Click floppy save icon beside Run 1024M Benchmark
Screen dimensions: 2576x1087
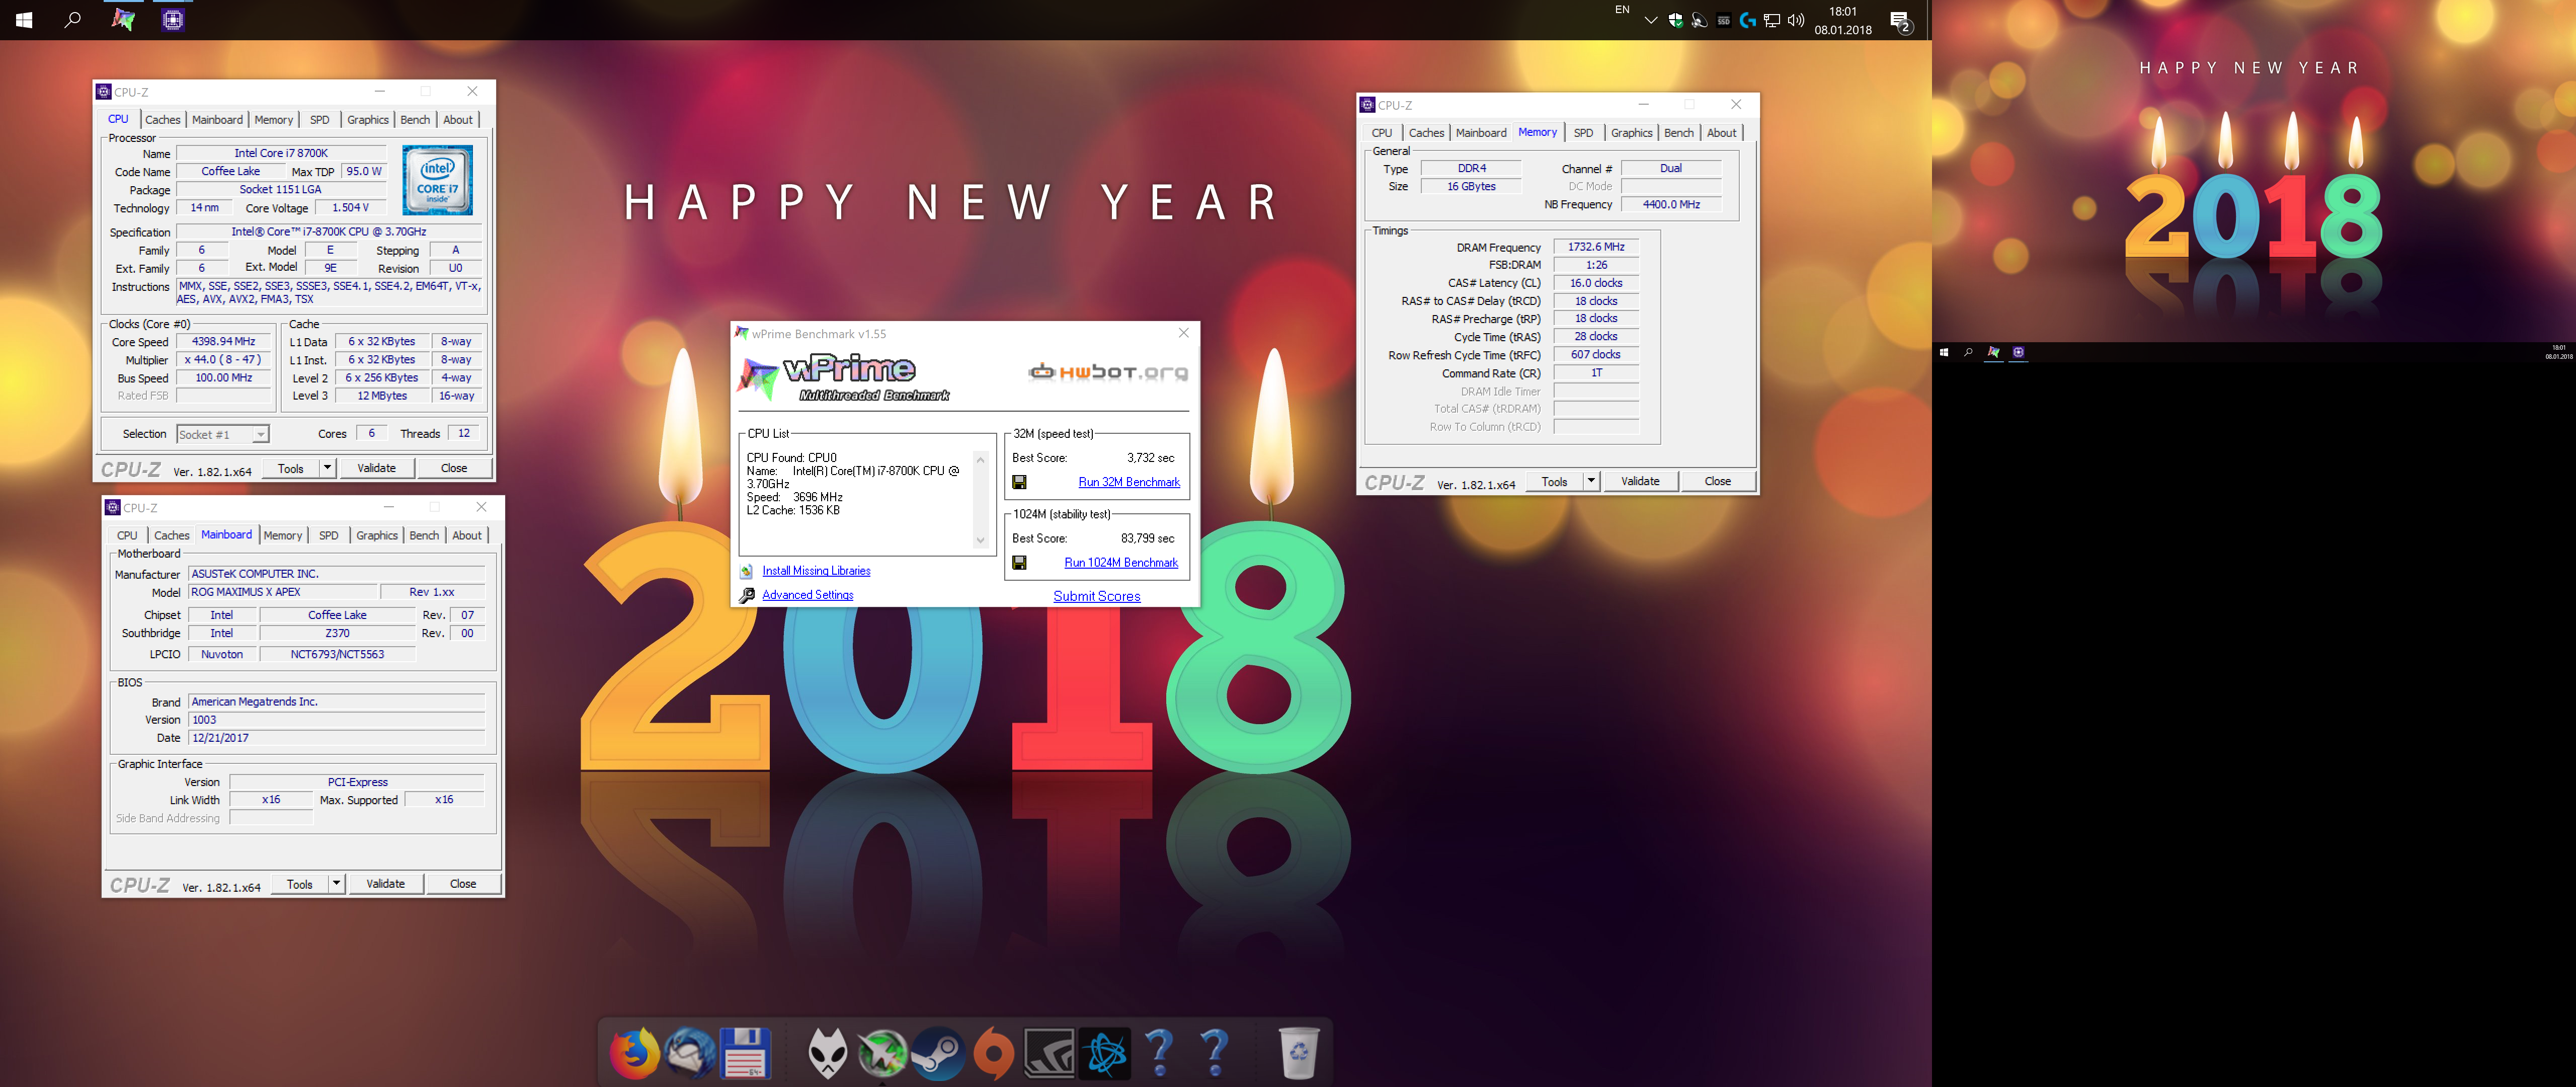point(1019,563)
